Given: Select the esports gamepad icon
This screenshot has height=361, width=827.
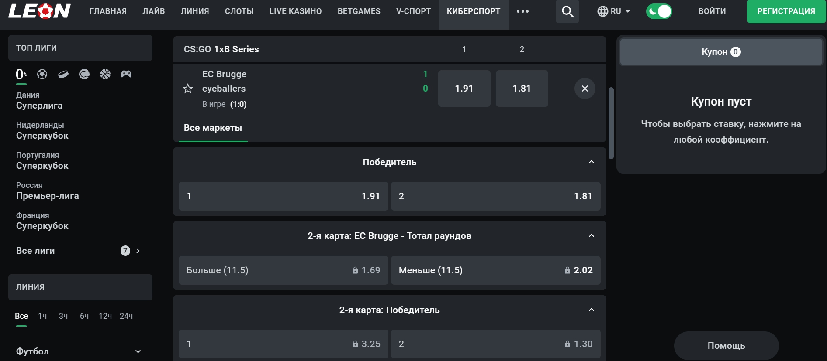Looking at the screenshot, I should click(126, 74).
